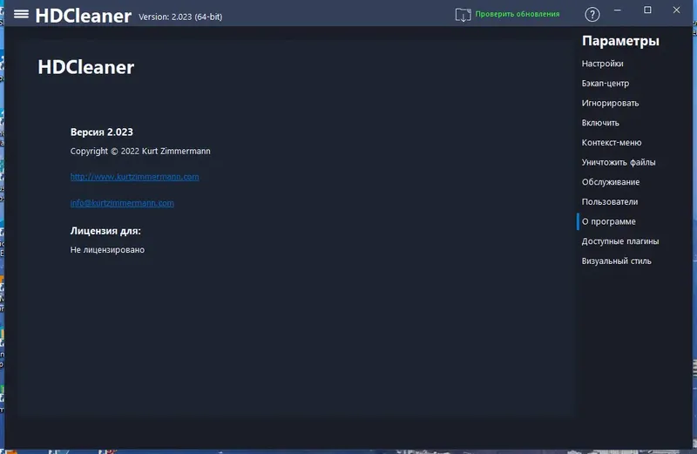Screen dimensions: 697x454
Task: Click the HDCleaner title logo in header
Action: click(x=83, y=16)
